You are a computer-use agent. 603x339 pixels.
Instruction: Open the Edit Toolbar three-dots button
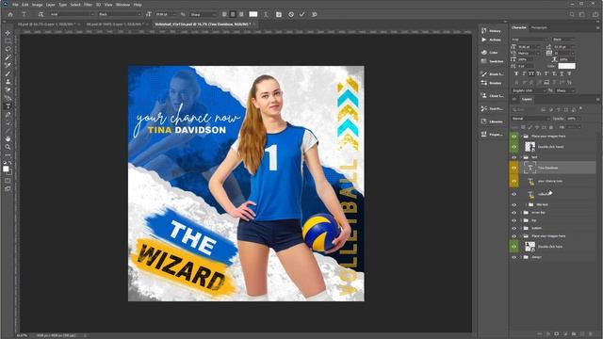pos(8,154)
